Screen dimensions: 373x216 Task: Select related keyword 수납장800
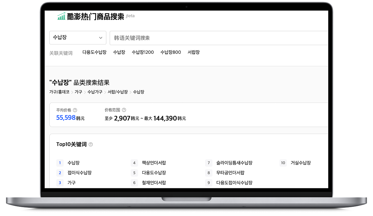(x=171, y=52)
